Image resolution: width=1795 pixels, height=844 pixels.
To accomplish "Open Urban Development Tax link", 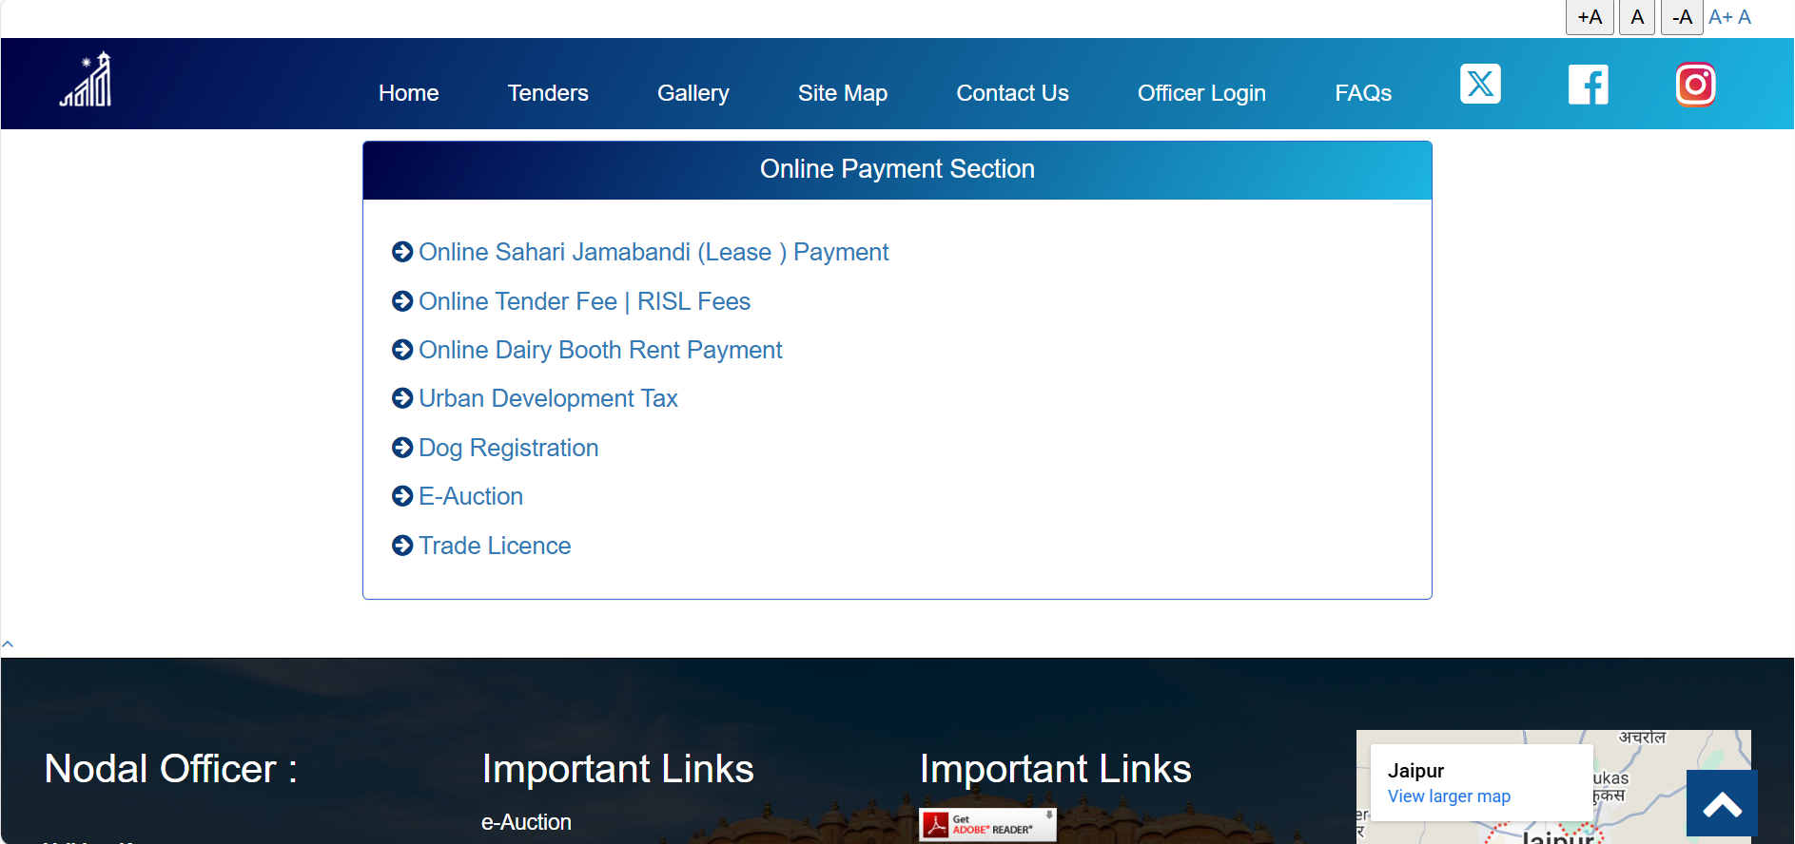I will pyautogui.click(x=548, y=398).
